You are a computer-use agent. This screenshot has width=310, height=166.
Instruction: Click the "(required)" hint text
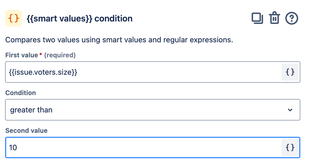pyautogui.click(x=60, y=55)
